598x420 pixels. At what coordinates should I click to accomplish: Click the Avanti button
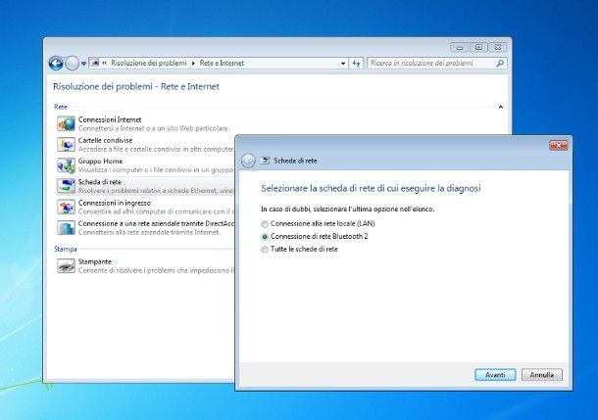(x=495, y=375)
